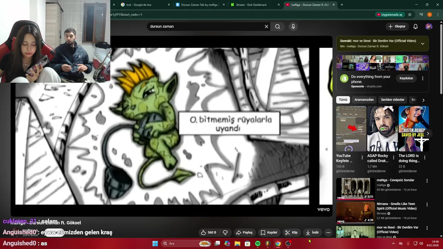The height and width of the screenshot is (249, 443).
Task: Like the video with 560 B likes
Action: 209,232
